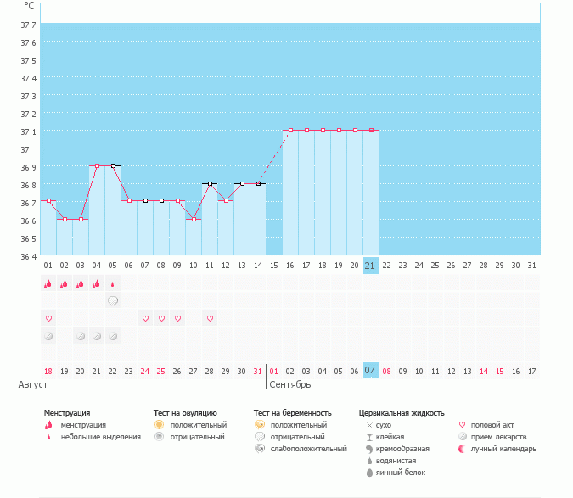Select the small discharge drop on cycle day 05
Image resolution: width=573 pixels, height=498 pixels.
coord(113,284)
